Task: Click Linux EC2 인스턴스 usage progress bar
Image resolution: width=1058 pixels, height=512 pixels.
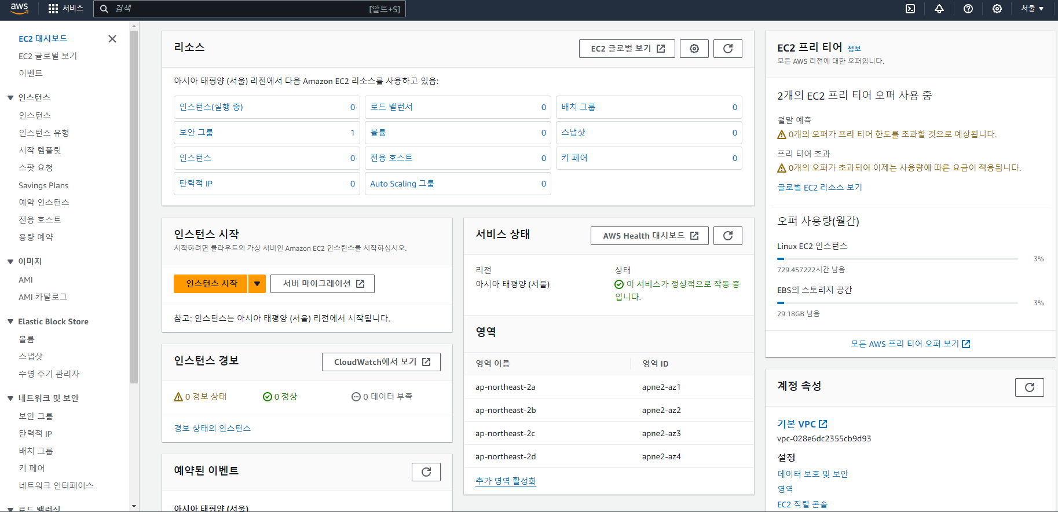Action: [x=898, y=259]
